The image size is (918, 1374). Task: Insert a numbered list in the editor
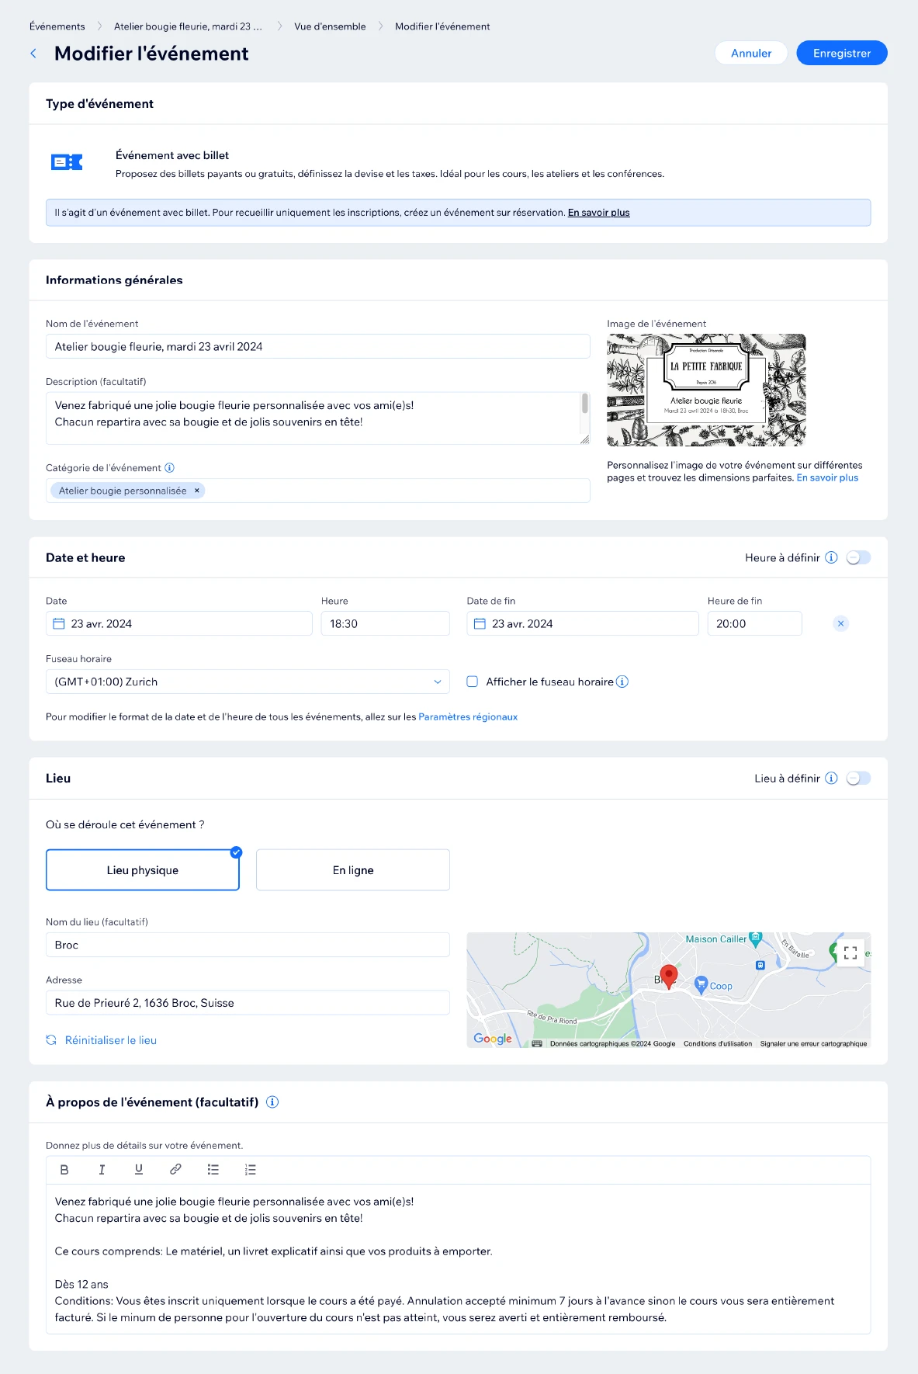coord(250,1170)
